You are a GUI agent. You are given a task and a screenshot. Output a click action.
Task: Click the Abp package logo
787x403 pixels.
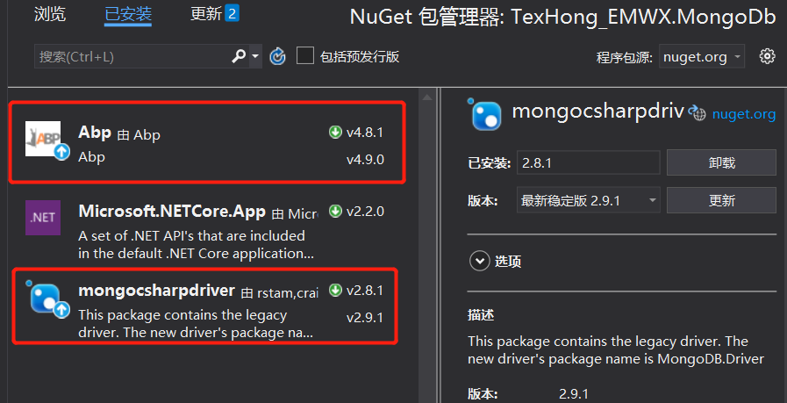pyautogui.click(x=43, y=139)
